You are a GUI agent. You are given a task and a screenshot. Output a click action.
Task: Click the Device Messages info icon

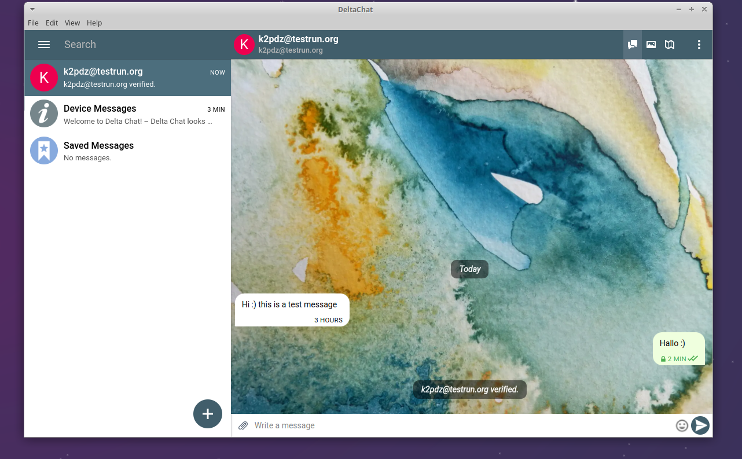pyautogui.click(x=43, y=113)
